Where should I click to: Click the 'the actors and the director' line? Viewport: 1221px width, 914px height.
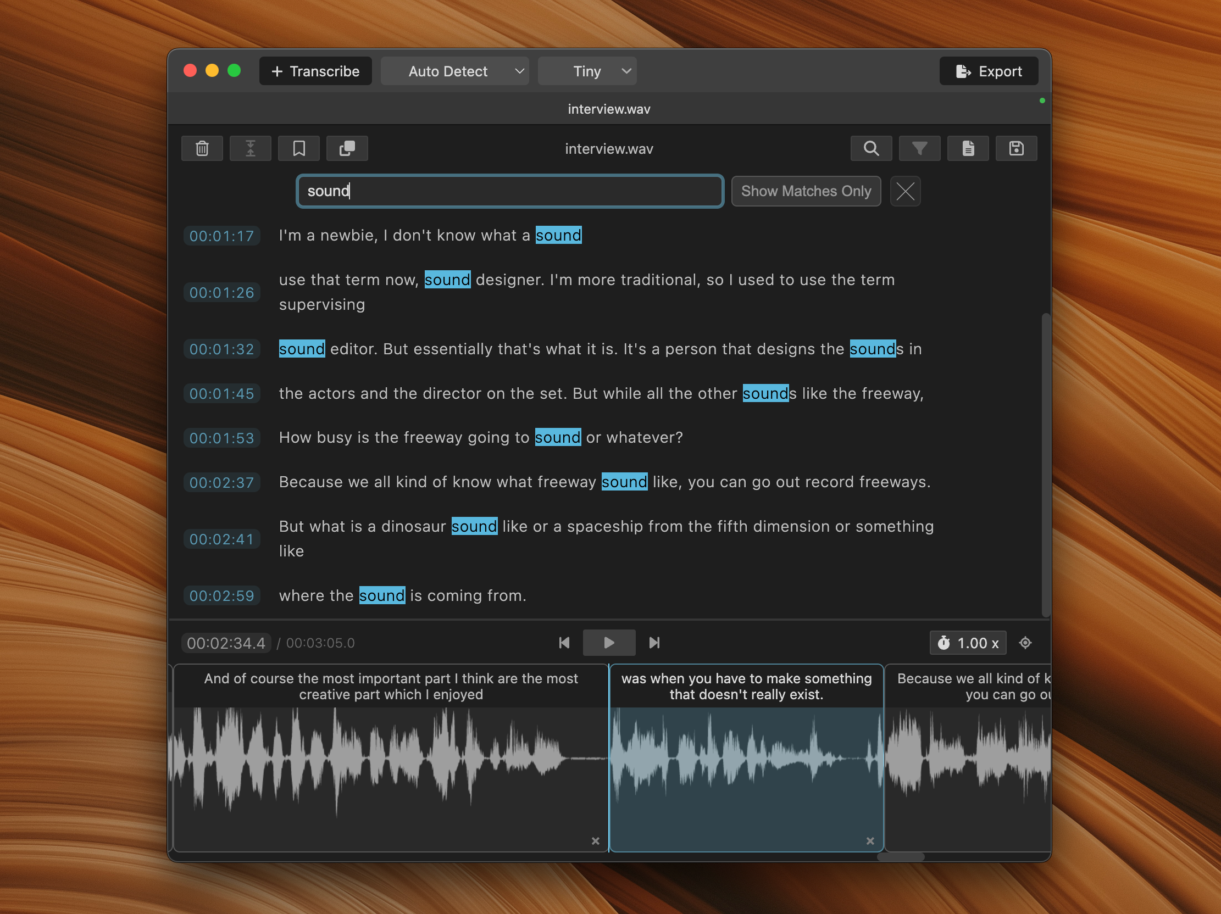click(601, 393)
